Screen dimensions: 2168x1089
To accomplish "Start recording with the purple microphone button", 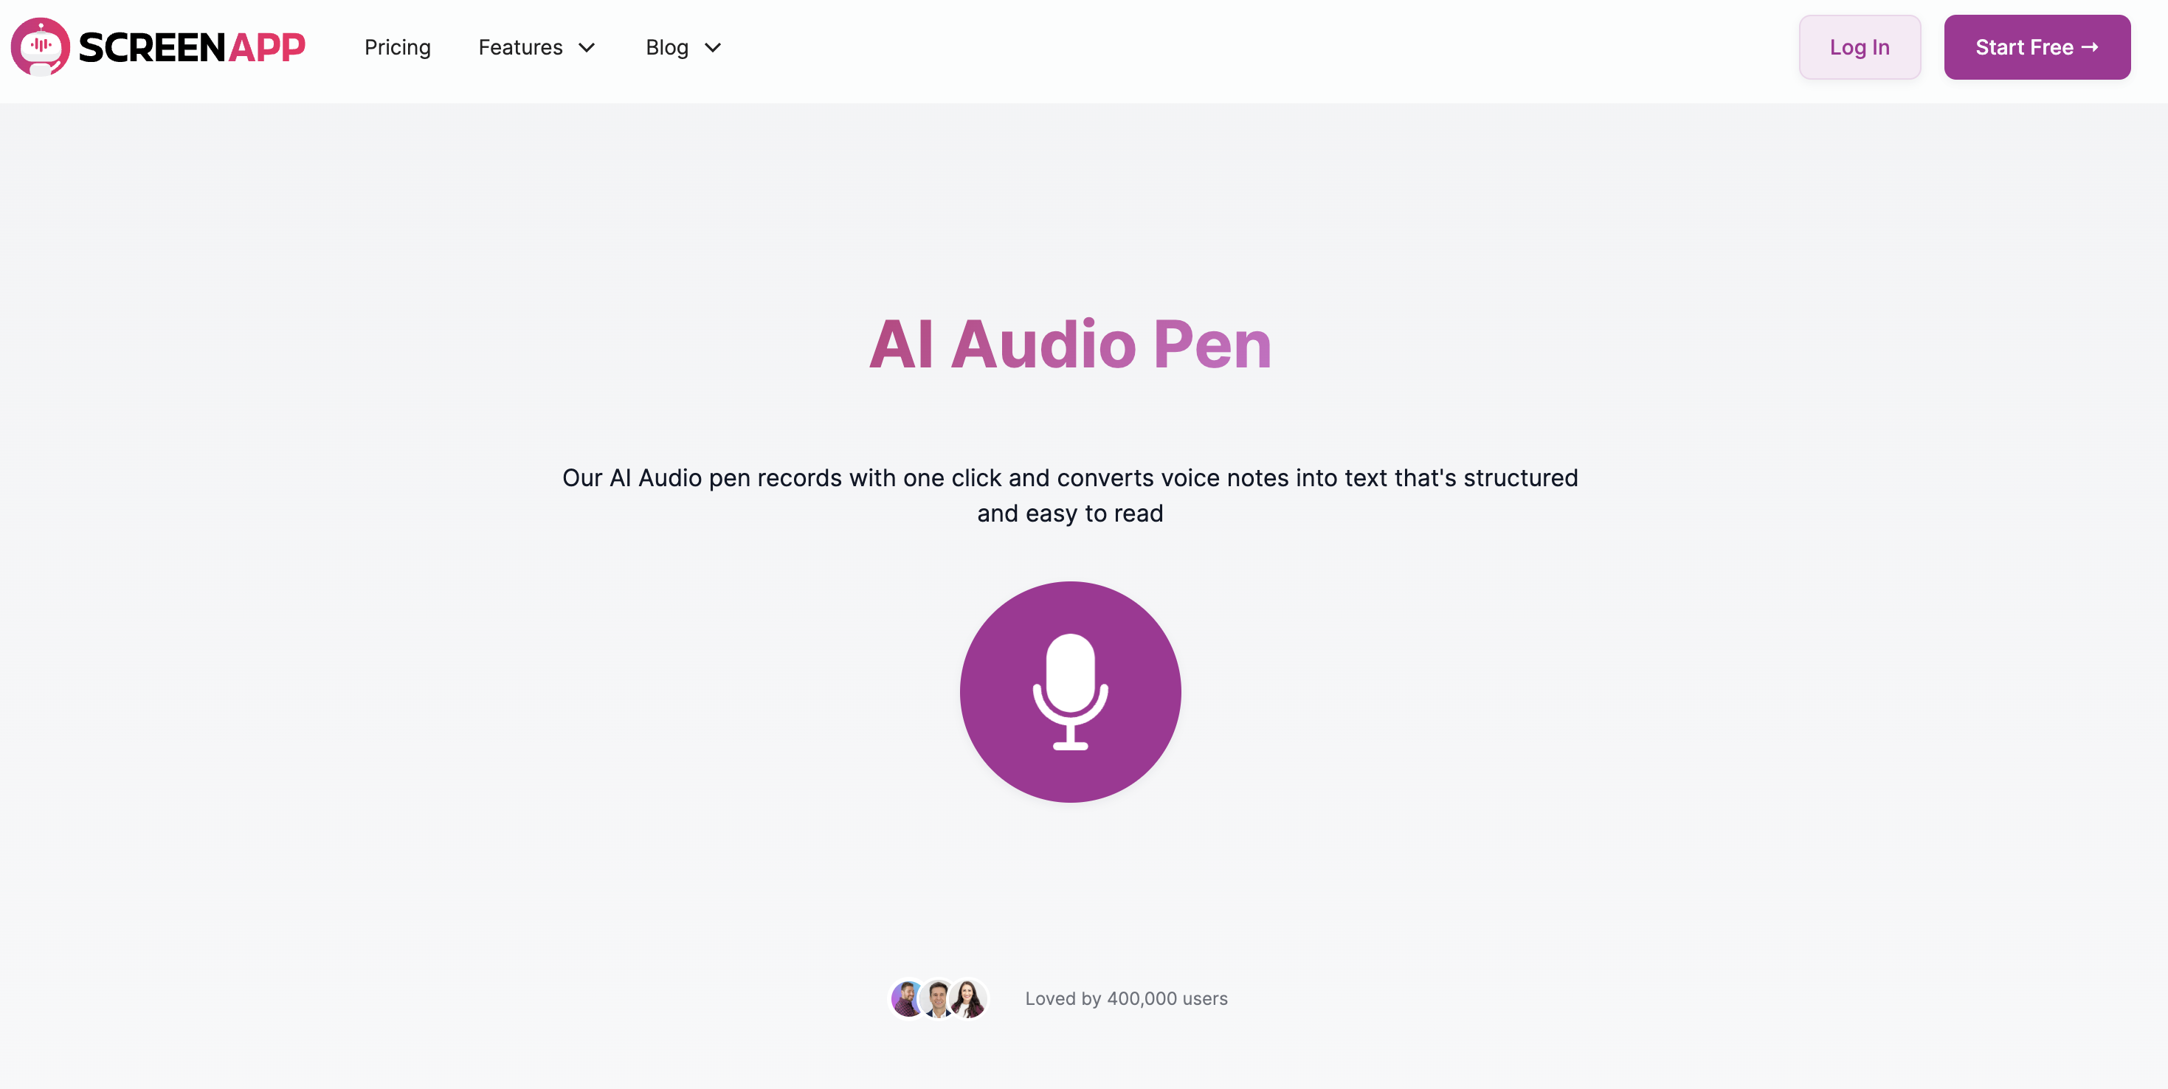I will point(1070,691).
